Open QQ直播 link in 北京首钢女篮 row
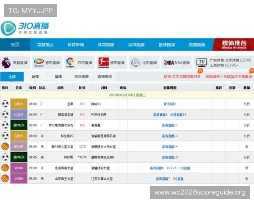 pyautogui.click(x=185, y=168)
